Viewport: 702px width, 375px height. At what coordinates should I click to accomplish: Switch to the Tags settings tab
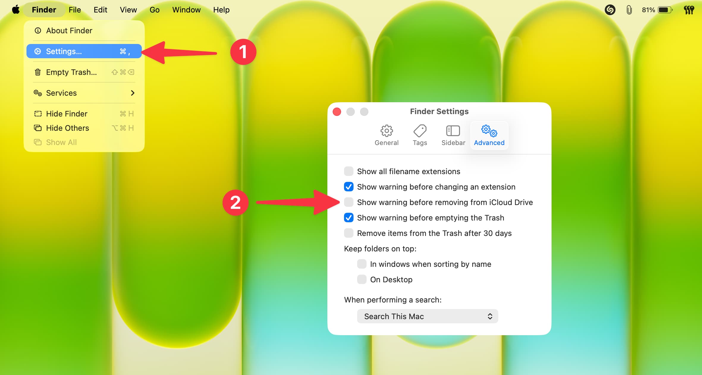(420, 135)
